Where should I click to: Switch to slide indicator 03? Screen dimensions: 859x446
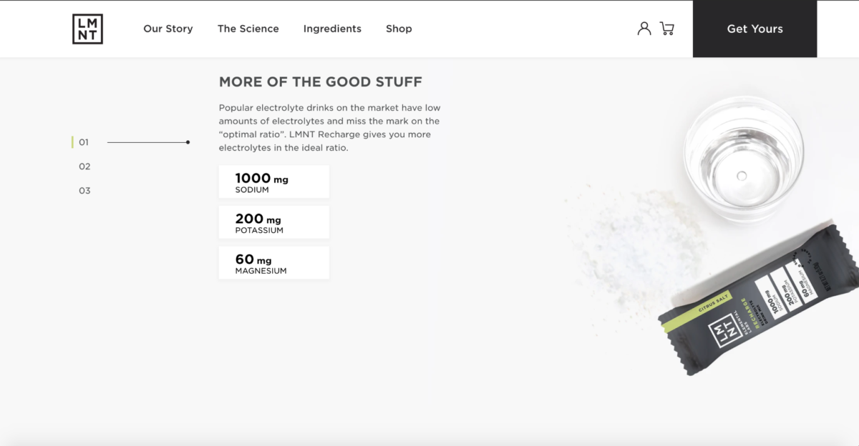[84, 191]
